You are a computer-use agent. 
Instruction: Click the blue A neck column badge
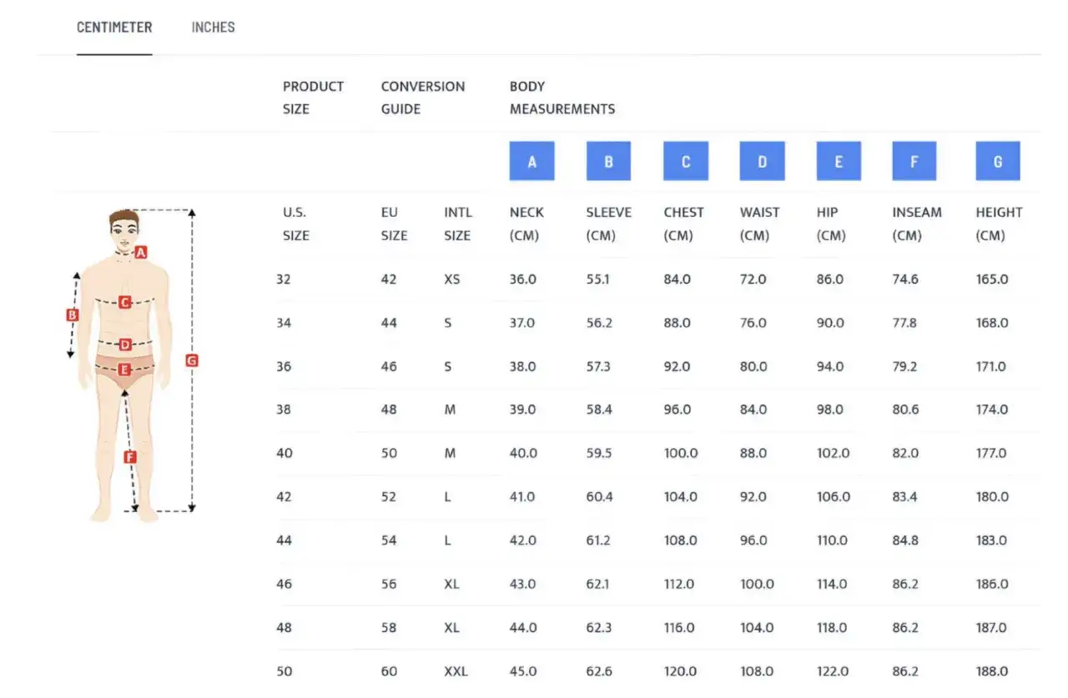(531, 161)
